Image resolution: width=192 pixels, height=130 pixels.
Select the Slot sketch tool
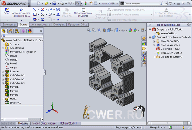pos(35,19)
